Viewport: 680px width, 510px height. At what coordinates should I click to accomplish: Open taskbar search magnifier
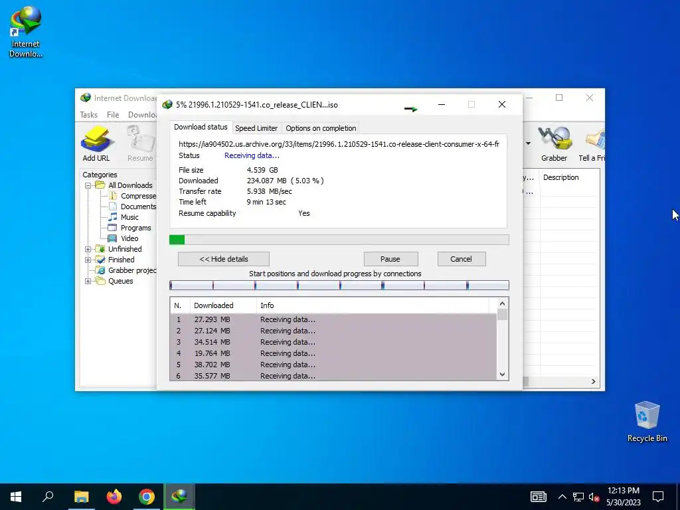pyautogui.click(x=48, y=497)
